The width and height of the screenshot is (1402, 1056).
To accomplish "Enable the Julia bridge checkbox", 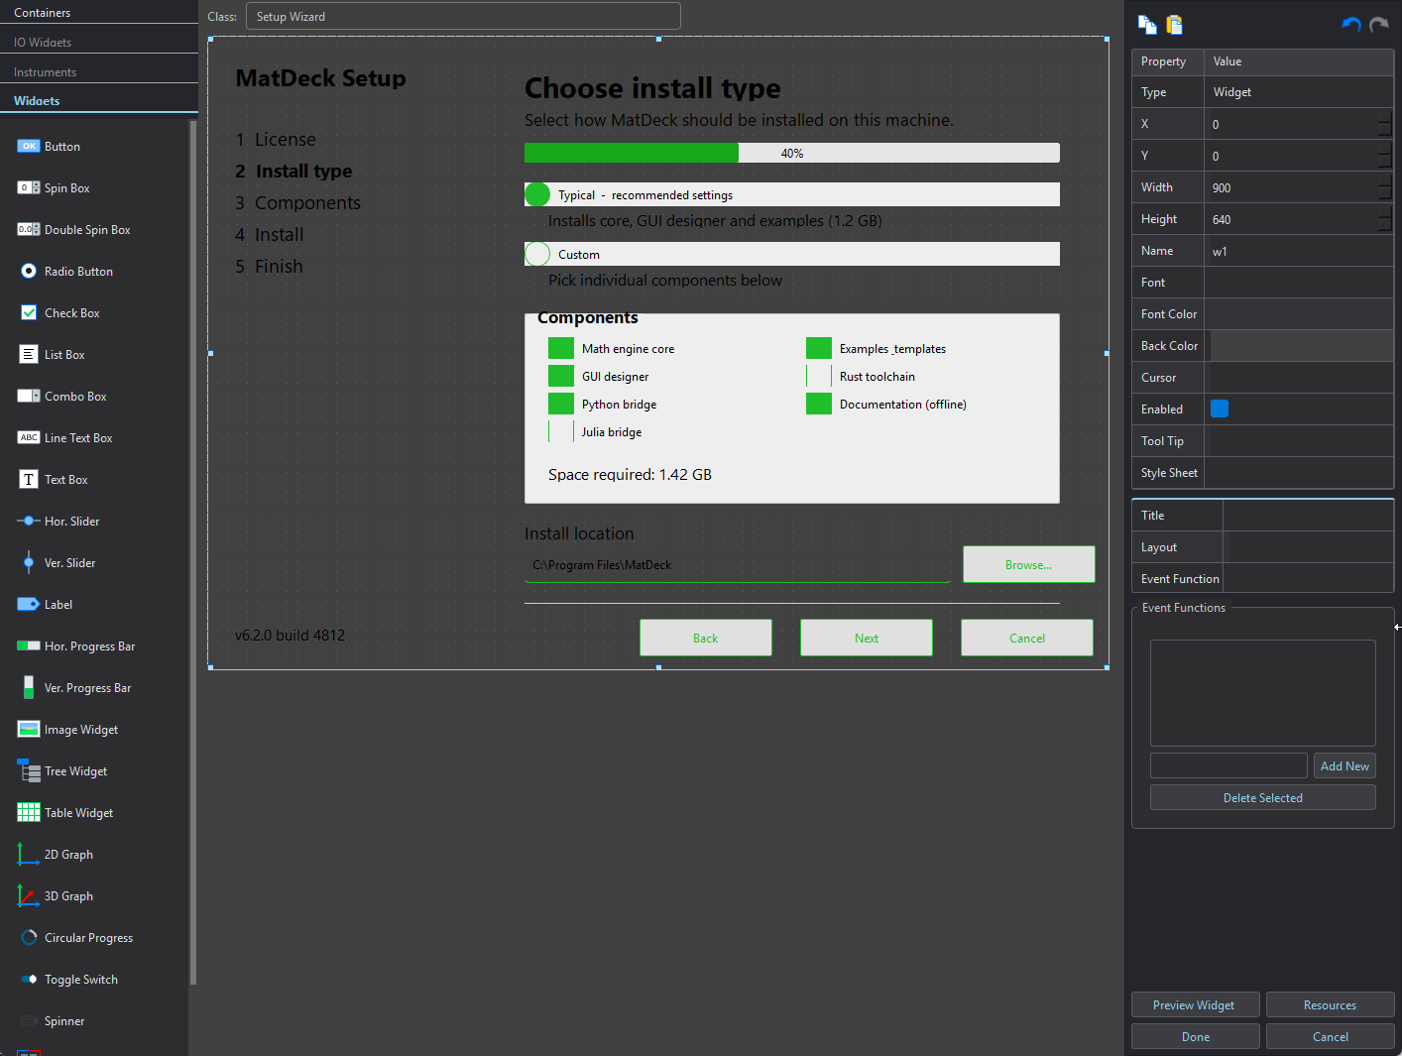I will point(561,431).
